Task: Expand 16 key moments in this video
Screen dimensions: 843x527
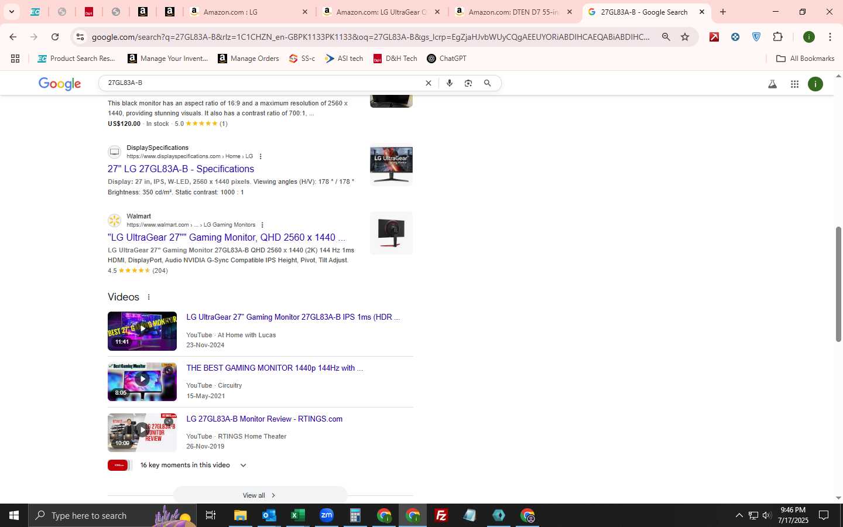Action: pos(243,466)
